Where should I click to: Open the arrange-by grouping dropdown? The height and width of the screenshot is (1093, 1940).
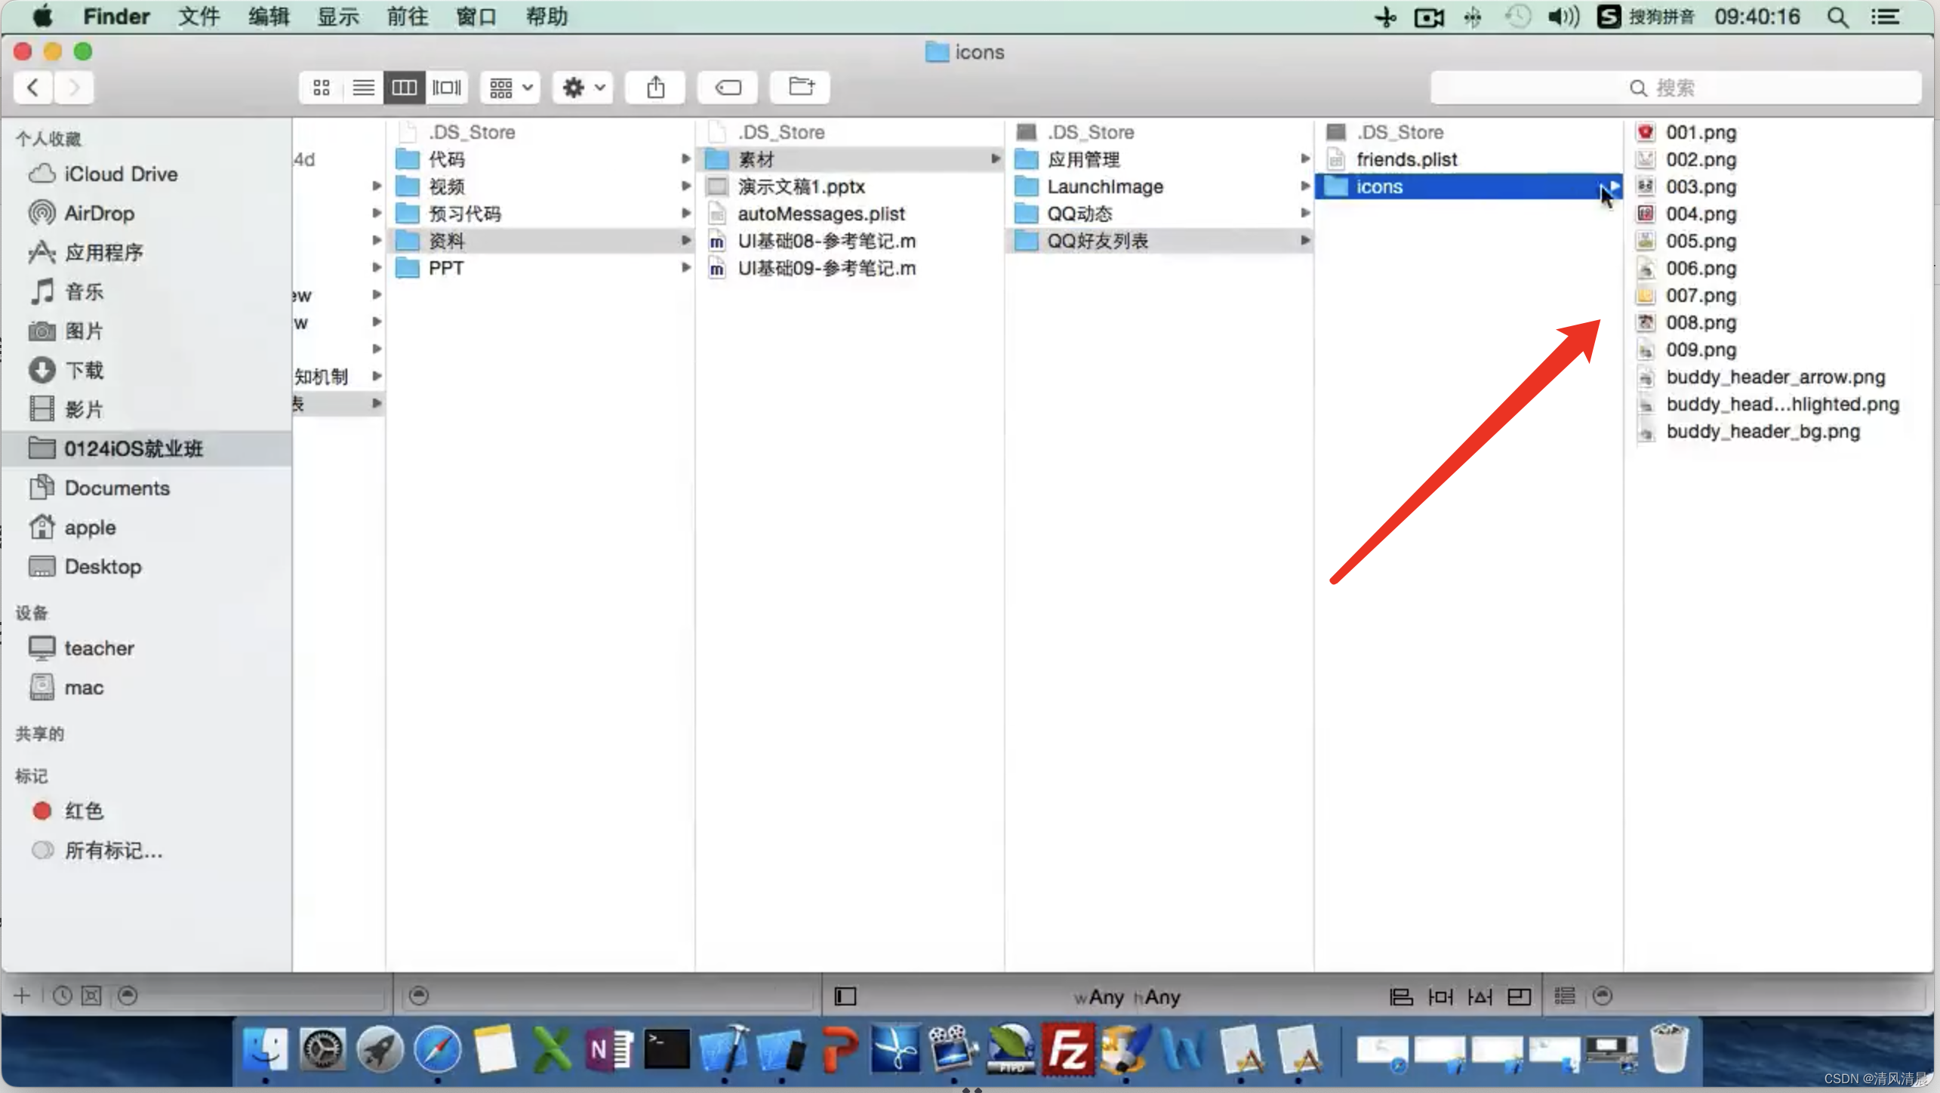pyautogui.click(x=510, y=88)
